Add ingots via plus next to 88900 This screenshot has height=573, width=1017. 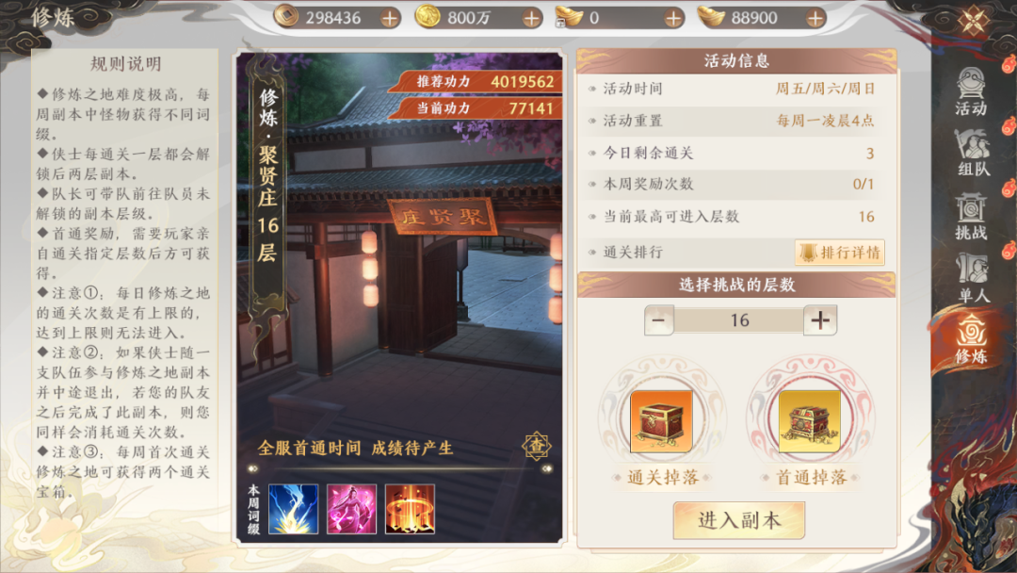point(815,18)
